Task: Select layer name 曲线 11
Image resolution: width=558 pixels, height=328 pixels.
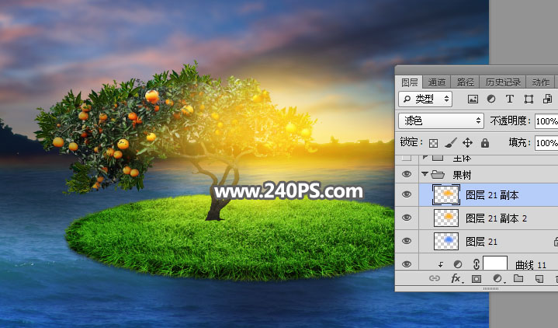Action: 531,265
